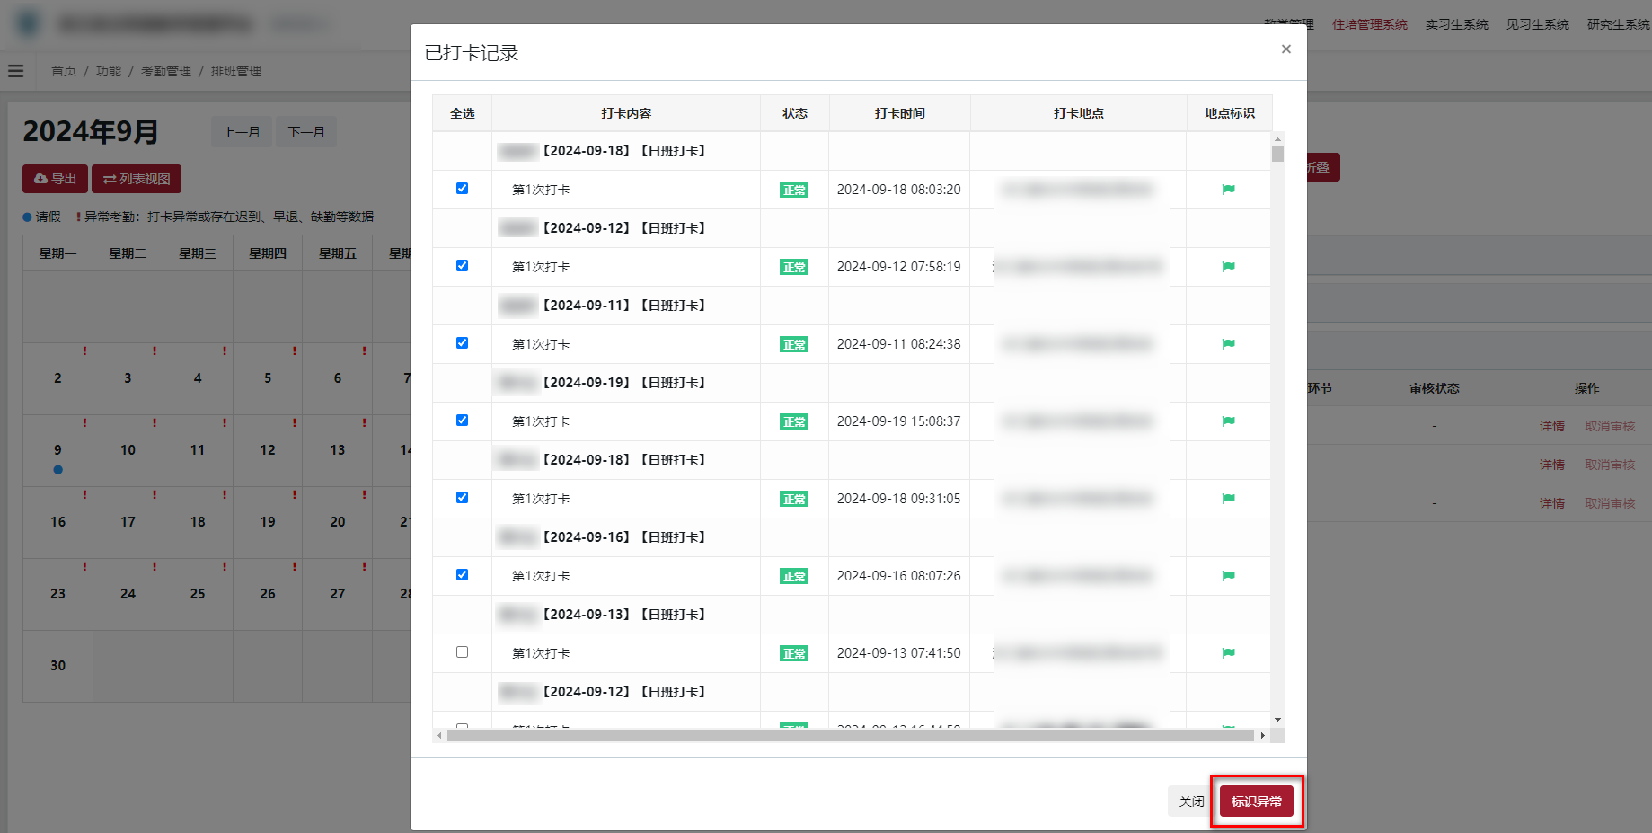Viewport: 1652px width, 833px height.
Task: Uncheck the punch record at 2024-09-18 09:31:05
Action: point(462,497)
